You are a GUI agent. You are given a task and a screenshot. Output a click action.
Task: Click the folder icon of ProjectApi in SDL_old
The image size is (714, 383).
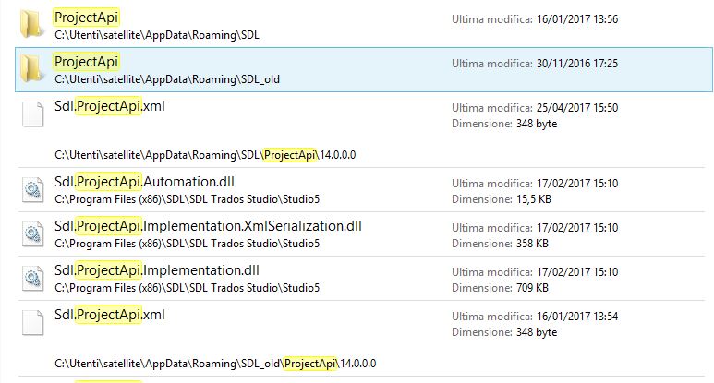click(32, 68)
